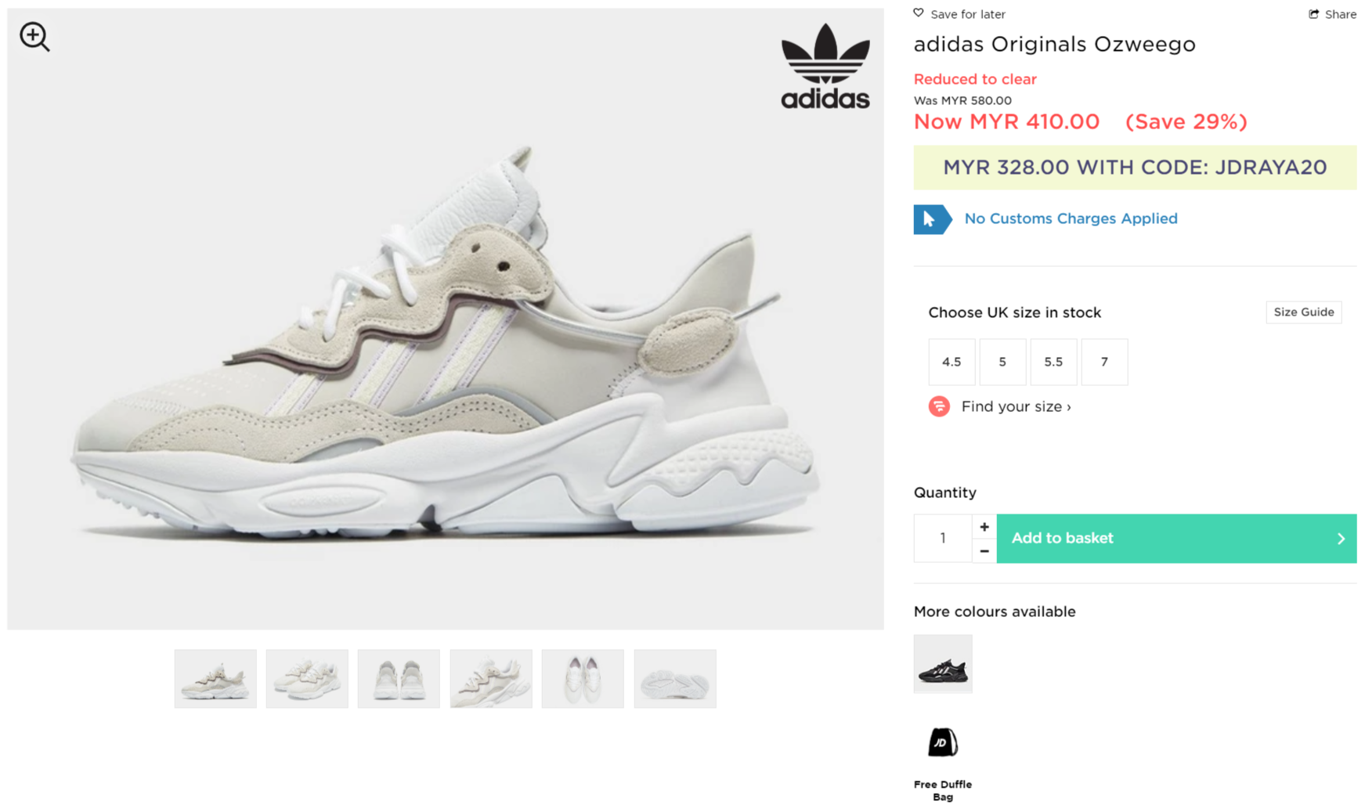1365x808 pixels.
Task: Click the heart Save for later icon
Action: [919, 13]
